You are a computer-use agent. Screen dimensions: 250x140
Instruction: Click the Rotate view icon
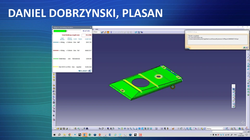(128, 129)
